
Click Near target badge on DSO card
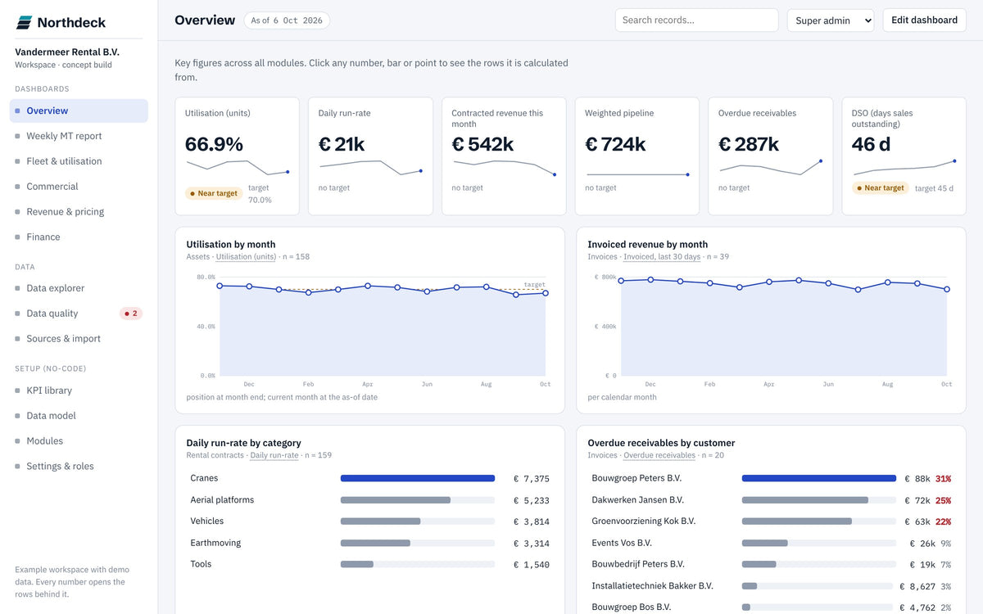pyautogui.click(x=881, y=188)
